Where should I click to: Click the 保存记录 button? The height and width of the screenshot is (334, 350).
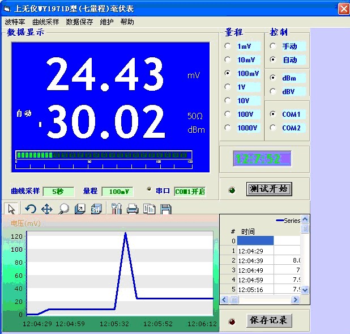point(269,320)
